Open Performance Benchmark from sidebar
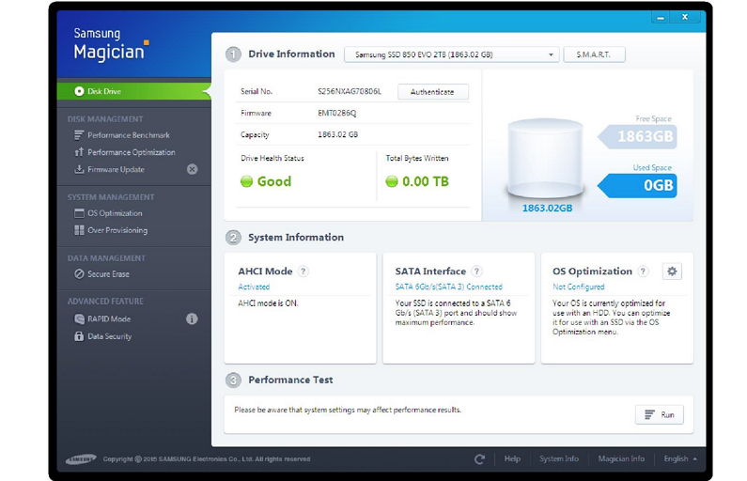Image resolution: width=747 pixels, height=481 pixels. (128, 135)
